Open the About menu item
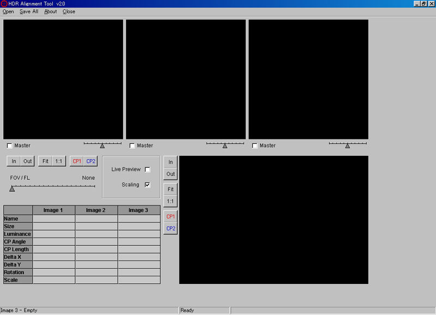The width and height of the screenshot is (436, 315). click(x=50, y=11)
